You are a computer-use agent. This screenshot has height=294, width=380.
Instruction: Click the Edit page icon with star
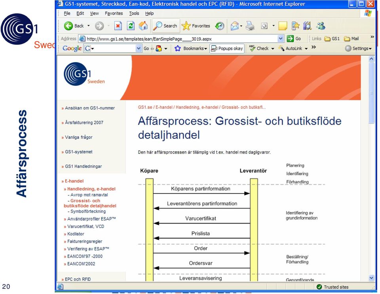tap(295, 26)
